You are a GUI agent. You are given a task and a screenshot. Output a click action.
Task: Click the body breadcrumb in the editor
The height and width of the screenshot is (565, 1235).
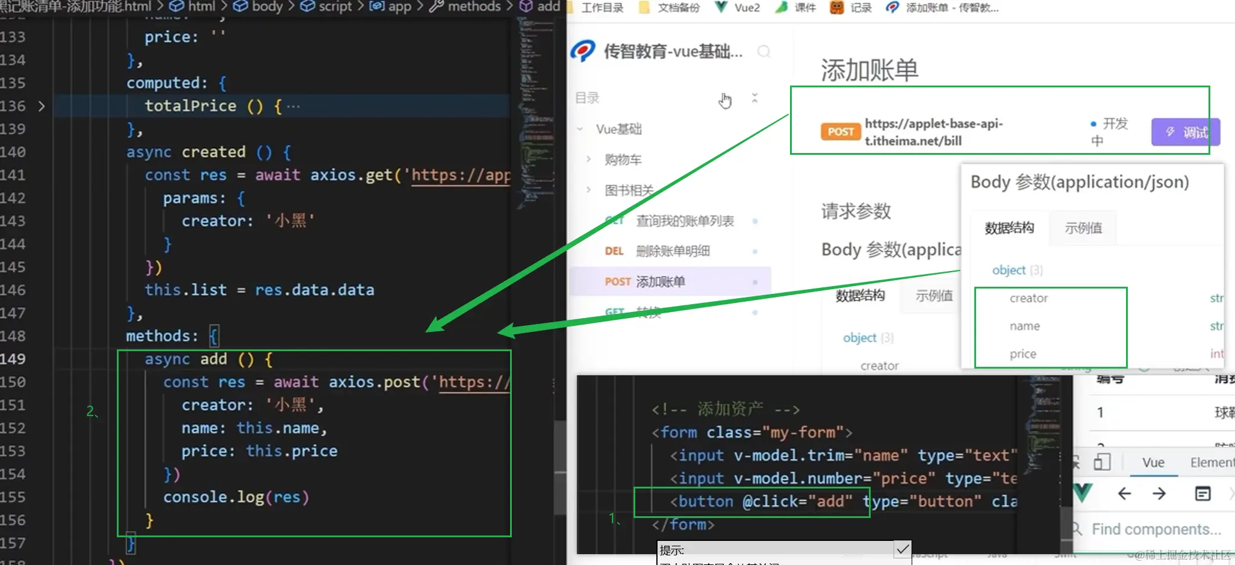coord(258,7)
